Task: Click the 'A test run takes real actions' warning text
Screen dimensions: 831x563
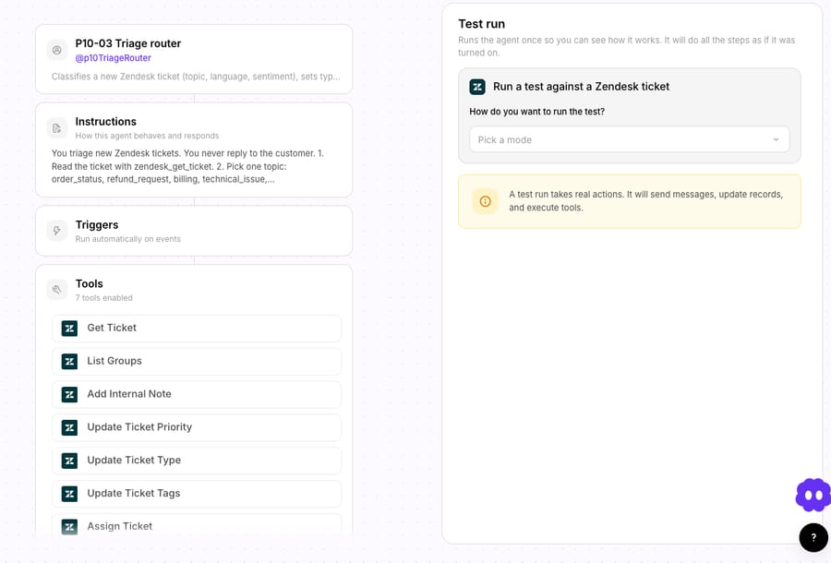Action: [x=645, y=201]
